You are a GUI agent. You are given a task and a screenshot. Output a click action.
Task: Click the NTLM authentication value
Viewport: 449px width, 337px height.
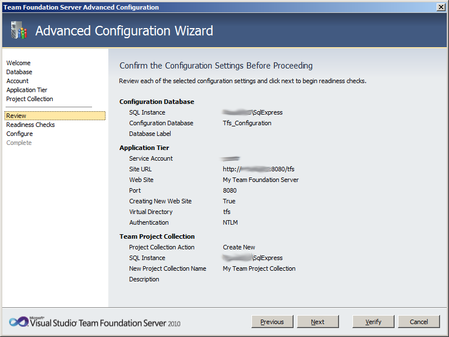[x=230, y=222]
